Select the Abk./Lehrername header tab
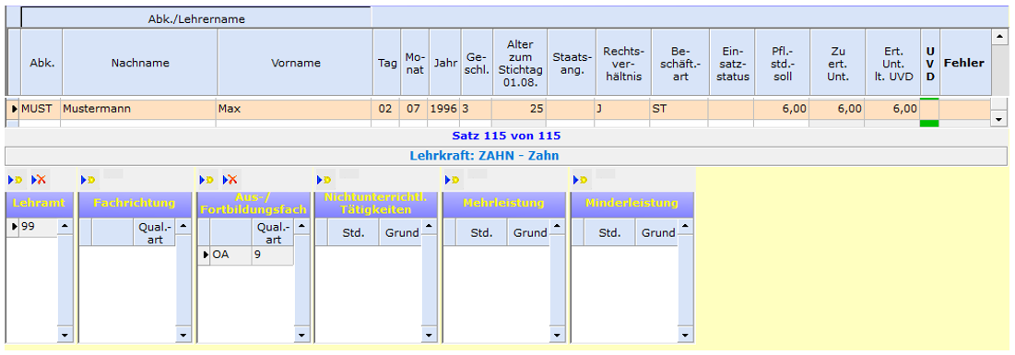Image resolution: width=1015 pixels, height=355 pixels. [x=196, y=18]
